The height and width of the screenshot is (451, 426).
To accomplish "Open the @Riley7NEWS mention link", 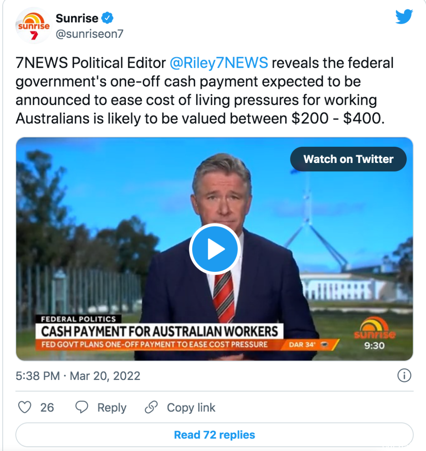I will point(219,63).
